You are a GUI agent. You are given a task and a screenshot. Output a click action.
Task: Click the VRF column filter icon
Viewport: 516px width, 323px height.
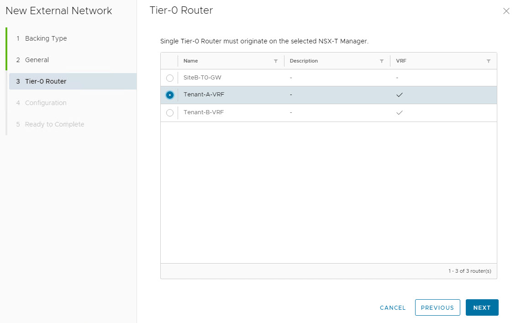point(489,61)
